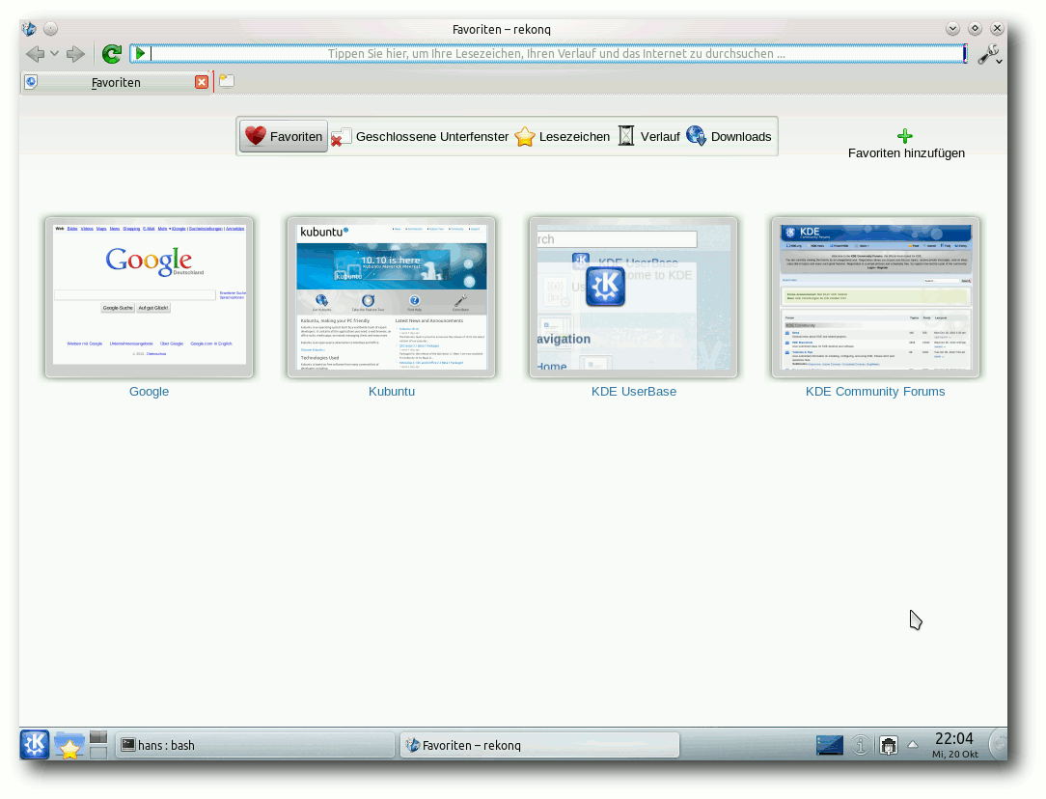Viewport: 1046px width, 799px height.
Task: Expand hidden system tray icons arrow
Action: coord(913,745)
